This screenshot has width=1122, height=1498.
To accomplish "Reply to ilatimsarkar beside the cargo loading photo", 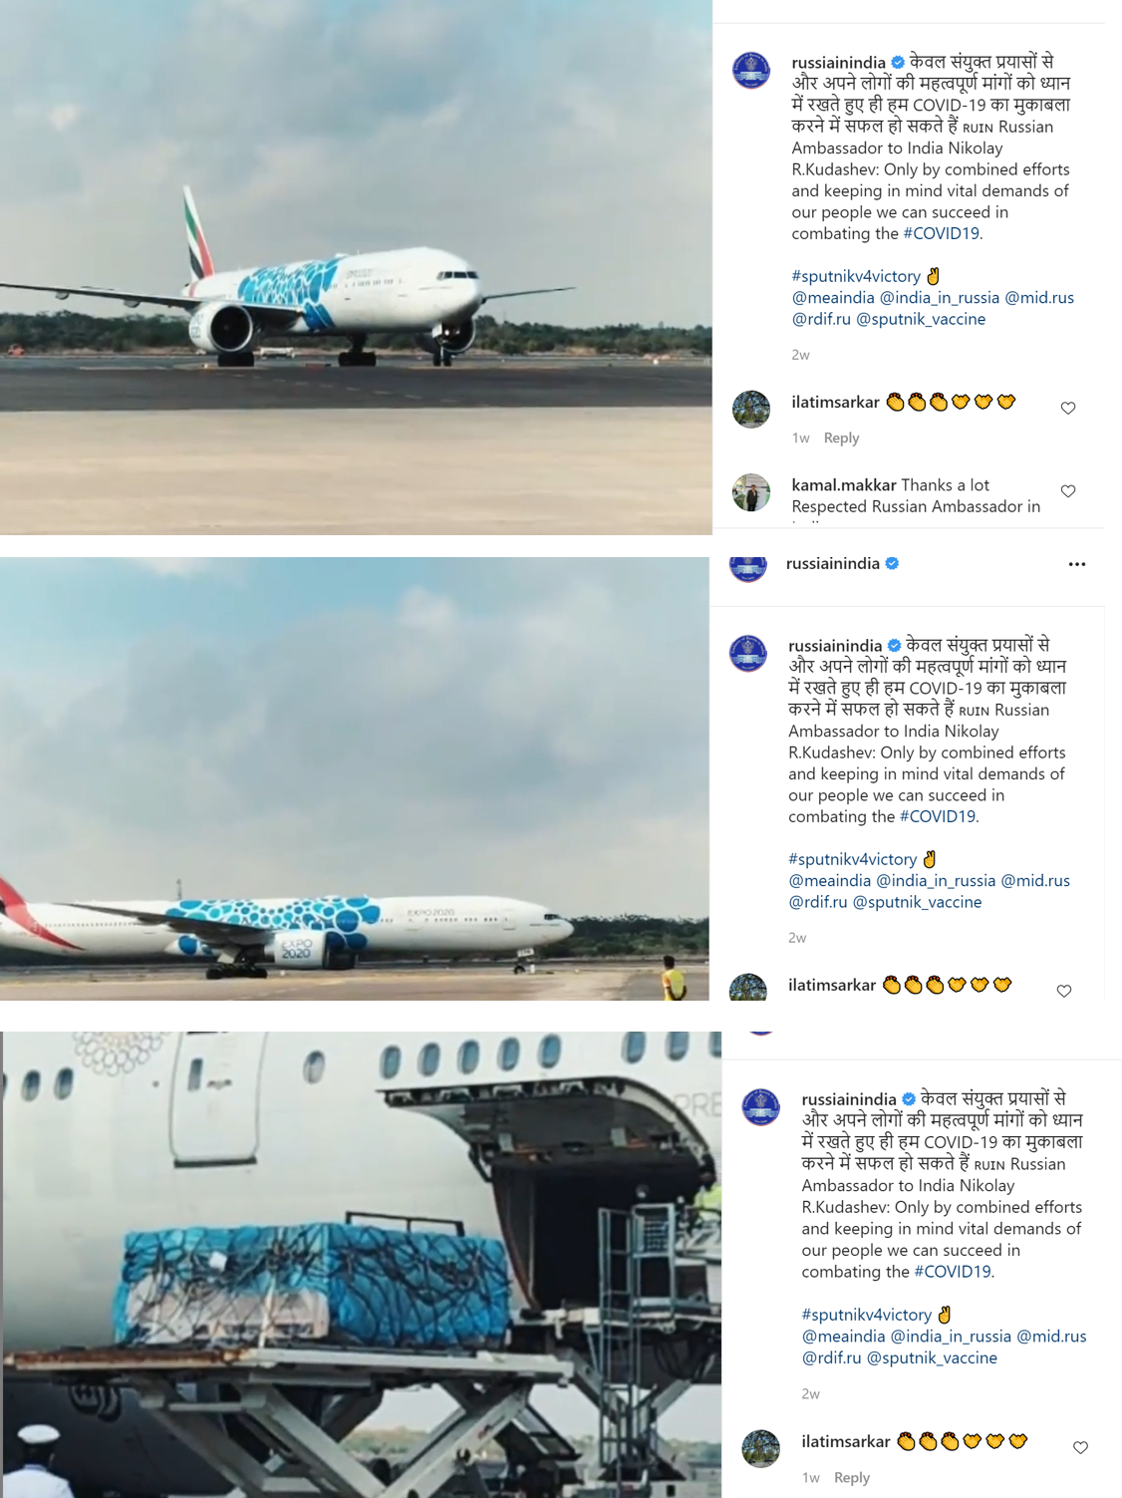I will (852, 1477).
